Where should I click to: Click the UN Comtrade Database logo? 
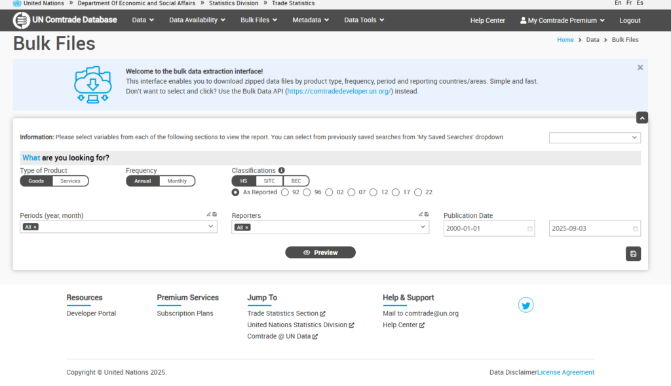tap(65, 20)
